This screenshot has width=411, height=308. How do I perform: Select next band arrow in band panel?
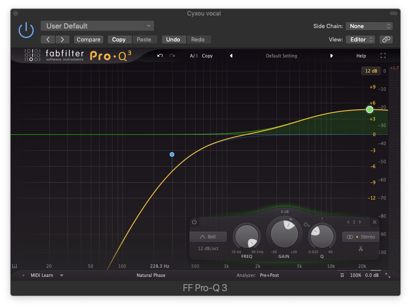coord(360,222)
